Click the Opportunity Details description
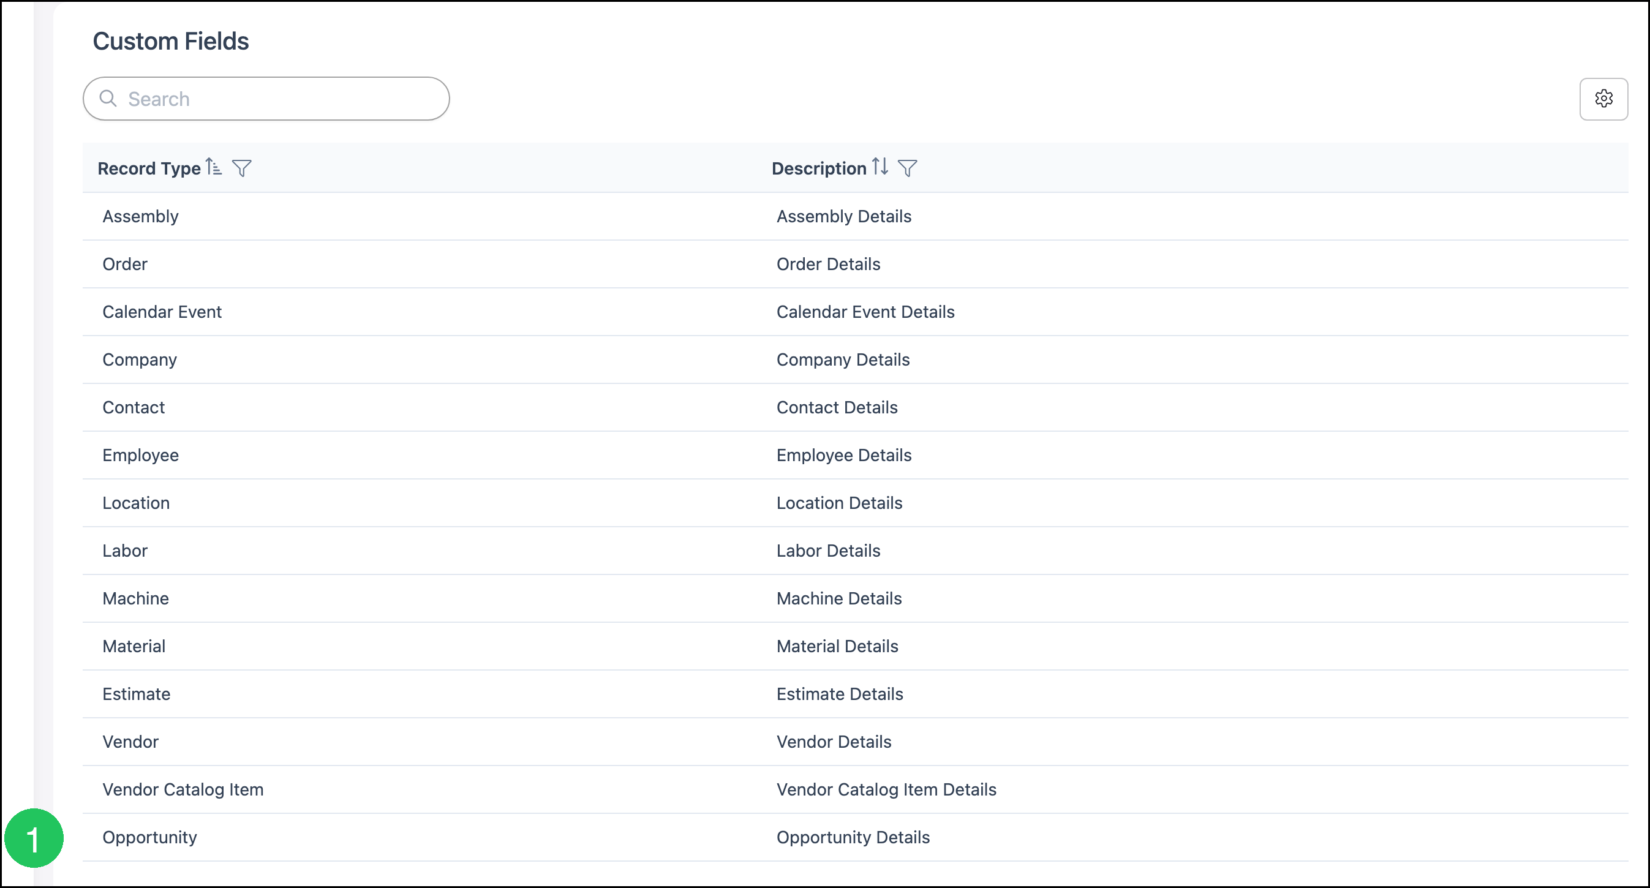The image size is (1650, 888). (853, 838)
